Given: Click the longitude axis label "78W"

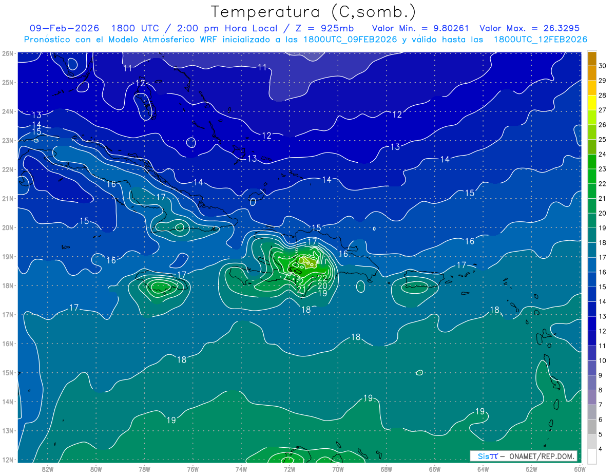Looking at the screenshot, I should pos(144,469).
